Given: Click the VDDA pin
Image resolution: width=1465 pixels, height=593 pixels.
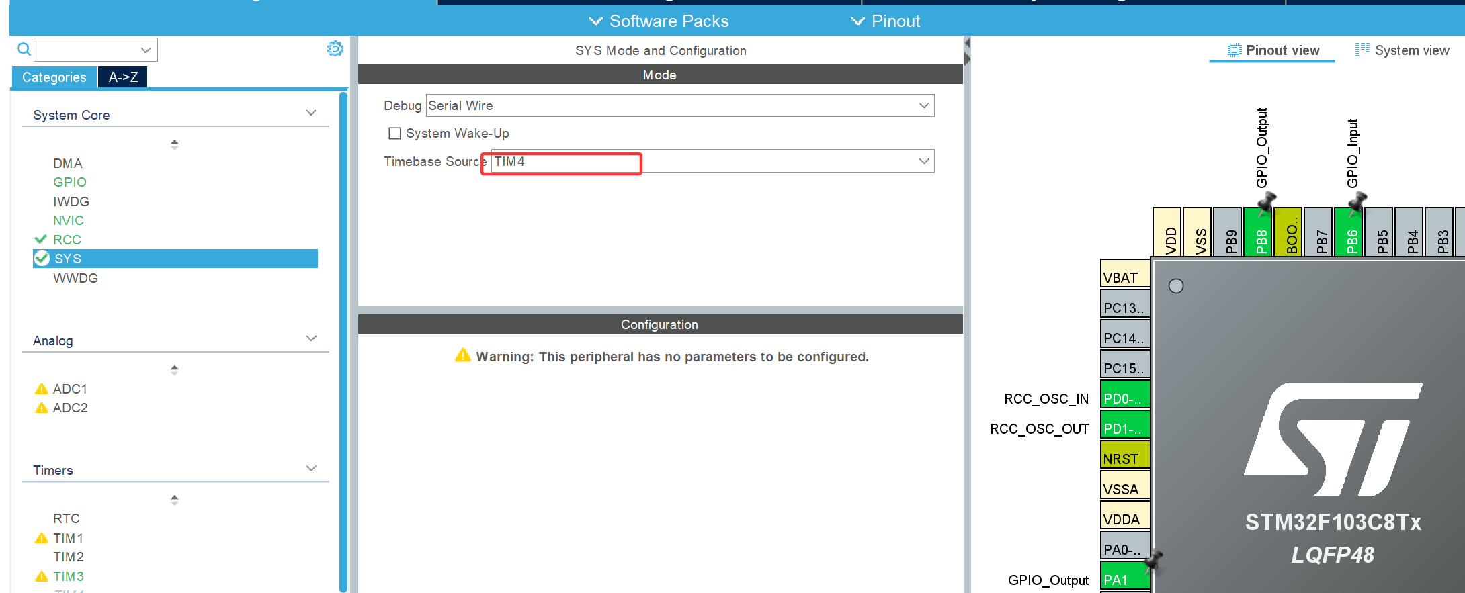Looking at the screenshot, I should (1125, 514).
